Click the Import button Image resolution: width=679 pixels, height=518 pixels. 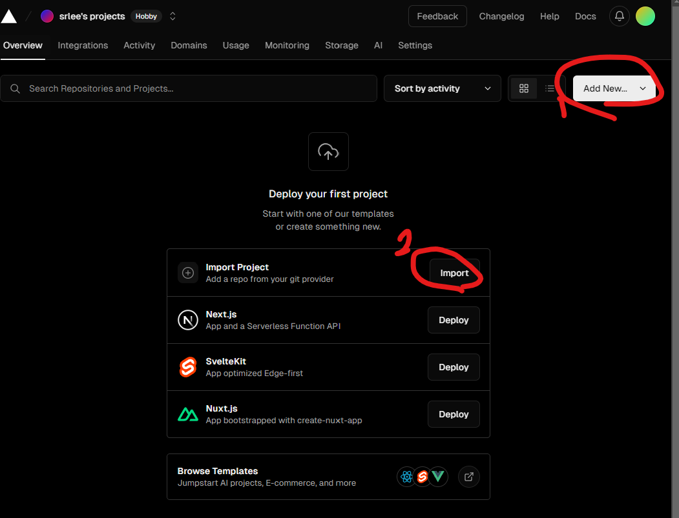(x=454, y=273)
